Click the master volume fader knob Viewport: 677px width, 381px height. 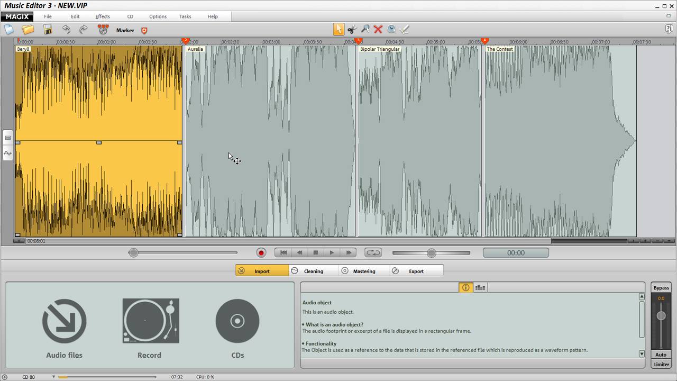pos(661,316)
